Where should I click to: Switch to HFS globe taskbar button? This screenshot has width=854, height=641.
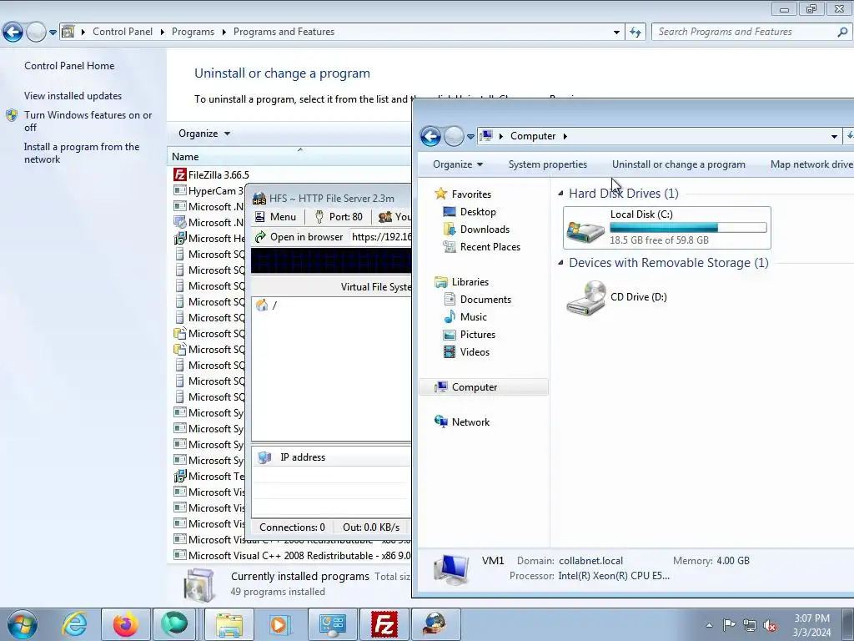tap(435, 624)
